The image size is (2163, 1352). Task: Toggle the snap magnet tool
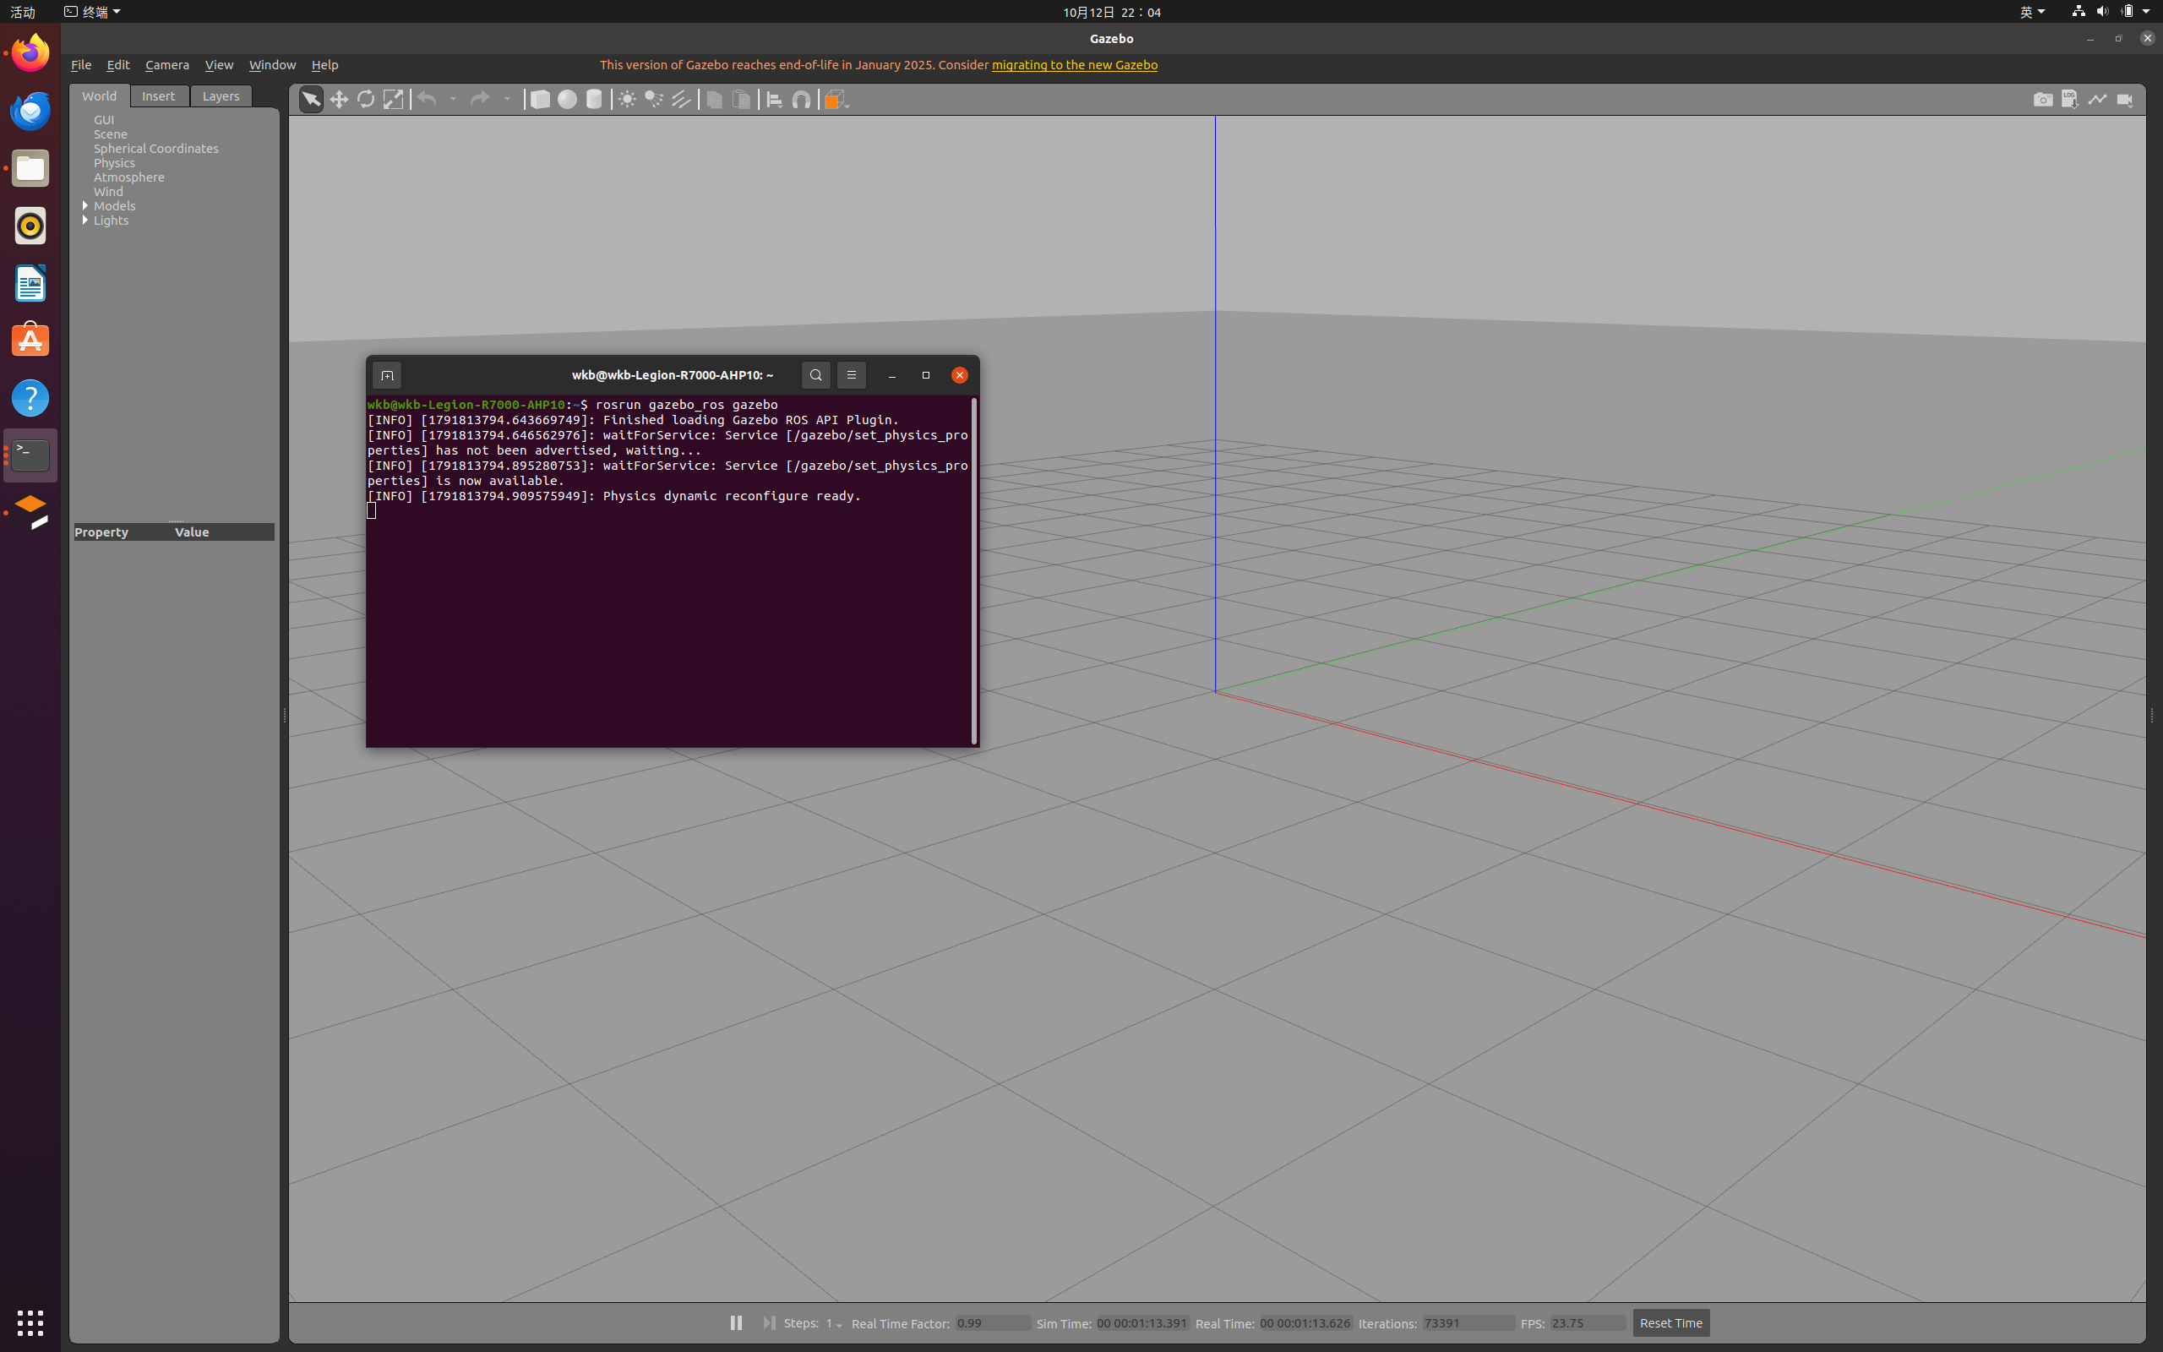click(x=802, y=99)
